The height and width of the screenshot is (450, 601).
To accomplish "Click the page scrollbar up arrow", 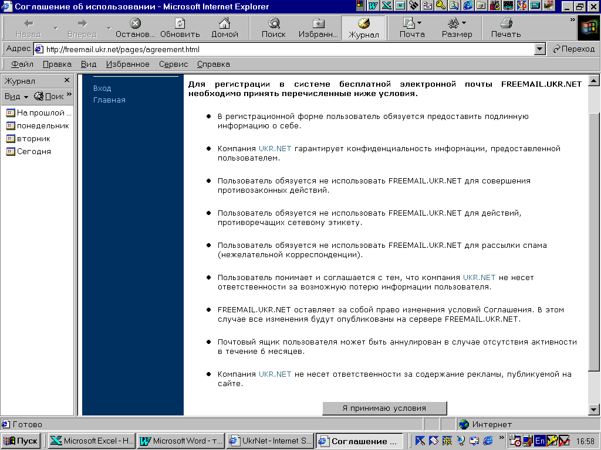I will pos(594,80).
